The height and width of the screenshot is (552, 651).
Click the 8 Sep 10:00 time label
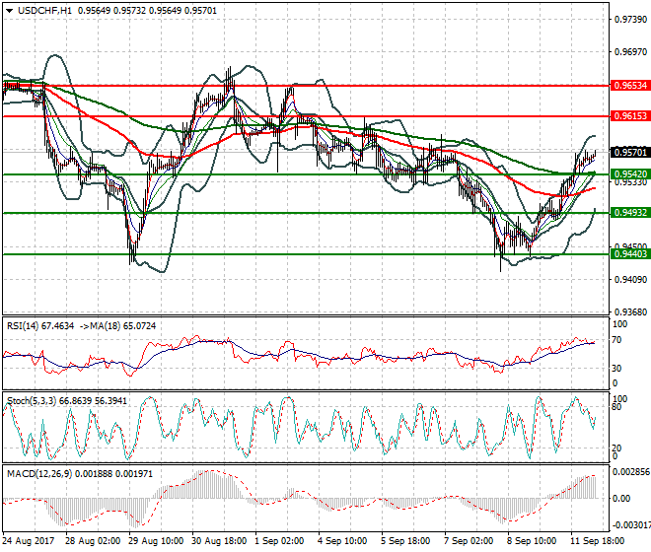(x=532, y=541)
